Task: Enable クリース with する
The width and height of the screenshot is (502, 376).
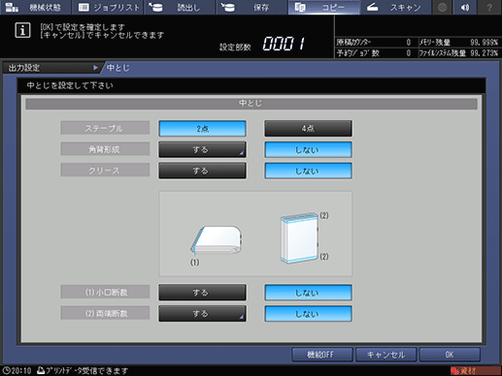Action: [202, 171]
